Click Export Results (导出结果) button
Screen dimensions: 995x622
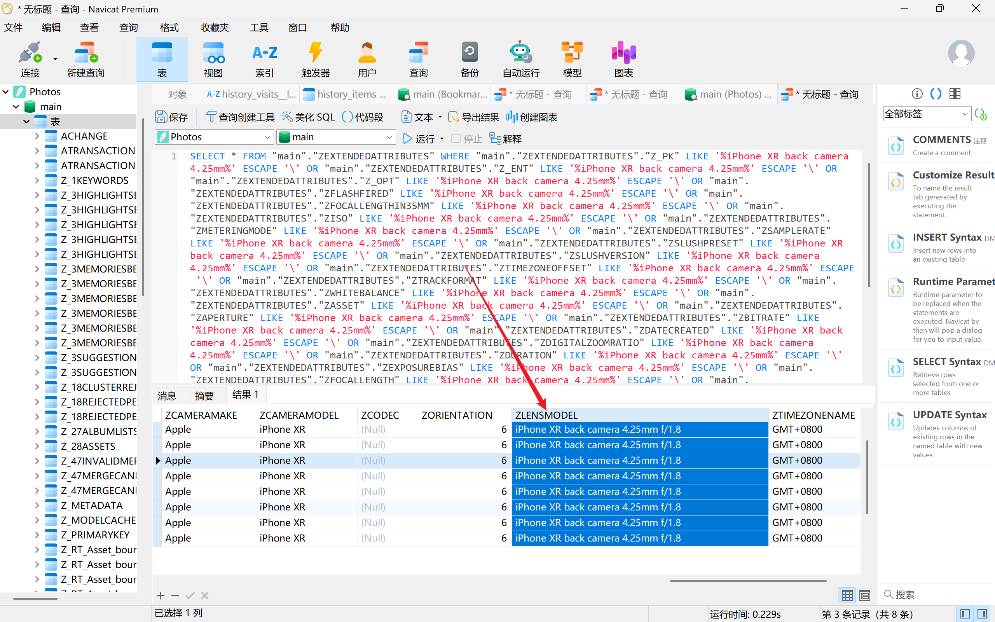474,117
